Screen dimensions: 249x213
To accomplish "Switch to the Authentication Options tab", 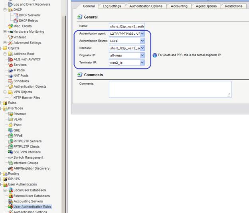I will point(146,6).
